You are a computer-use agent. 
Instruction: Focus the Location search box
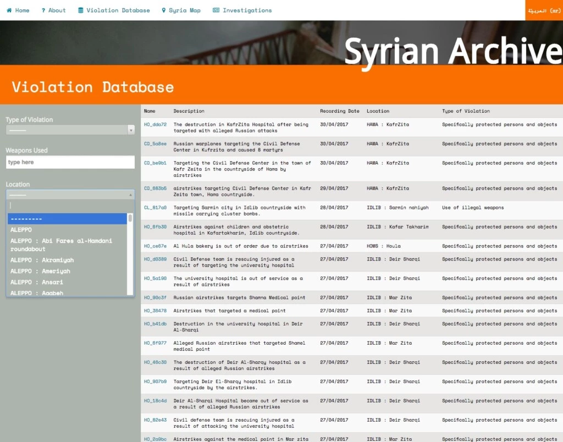[70, 206]
